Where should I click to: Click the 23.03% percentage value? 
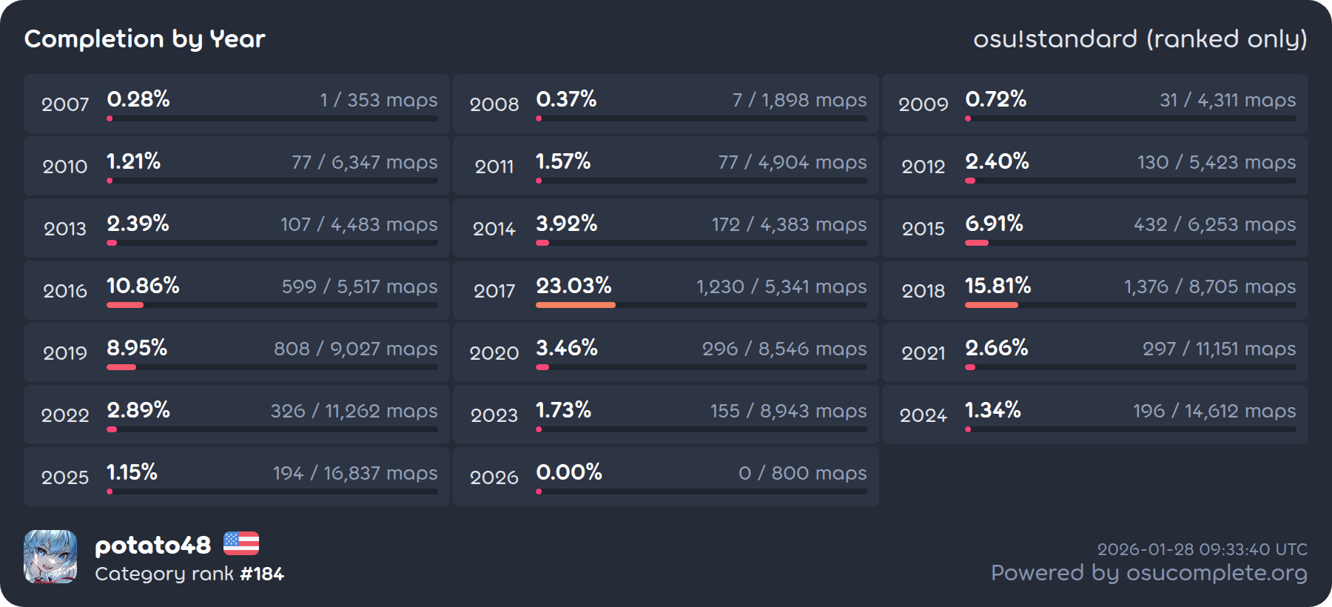tap(573, 286)
